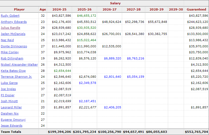Sort table by Player column header
Image resolution: width=209 pixels, height=135 pixels.
19,9
